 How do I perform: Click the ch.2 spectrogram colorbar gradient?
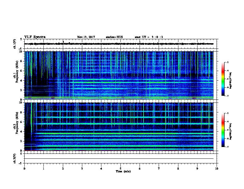pos(223,130)
